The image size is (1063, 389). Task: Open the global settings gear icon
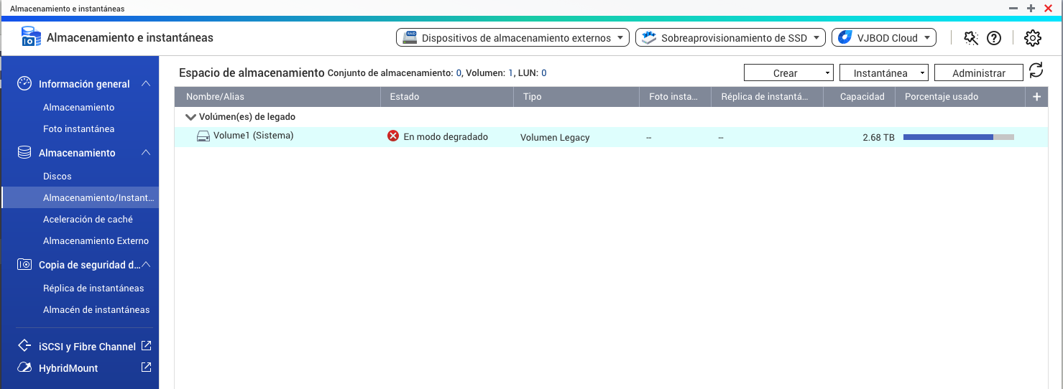(1032, 38)
